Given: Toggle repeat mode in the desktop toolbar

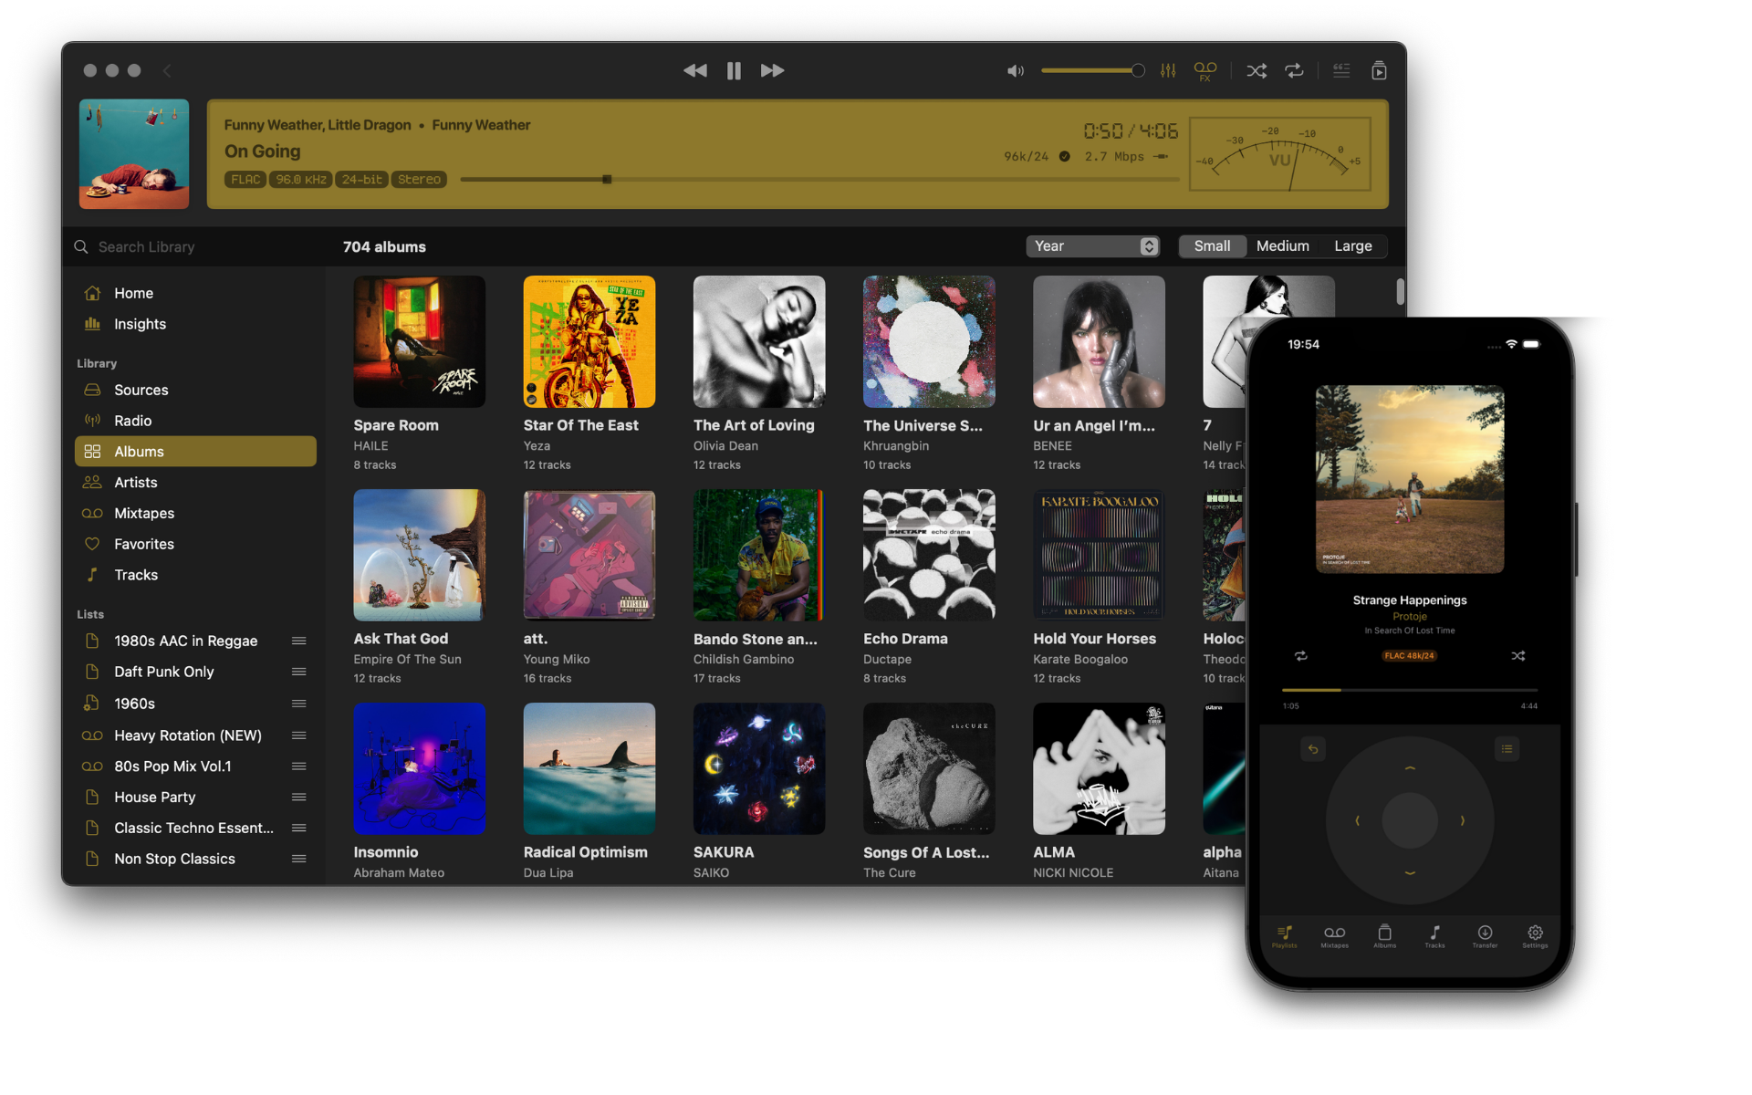Looking at the screenshot, I should pos(1294,70).
